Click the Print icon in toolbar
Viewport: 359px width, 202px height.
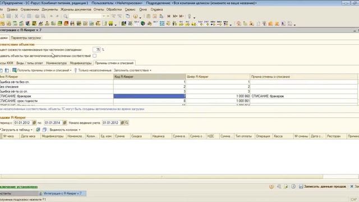coord(37,16)
